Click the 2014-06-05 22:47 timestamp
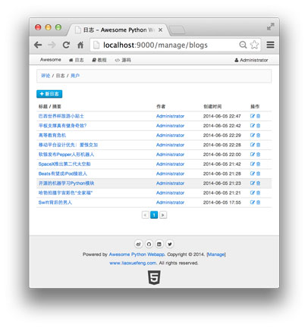The height and width of the screenshot is (328, 308). coord(222,116)
